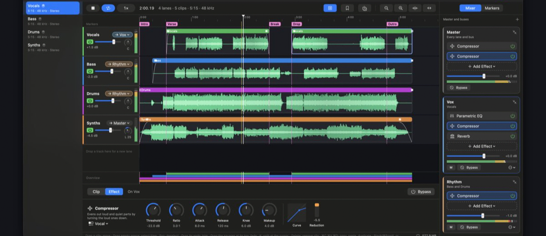Toggle the Synths lane power button
546x236 pixels.
[90, 130]
